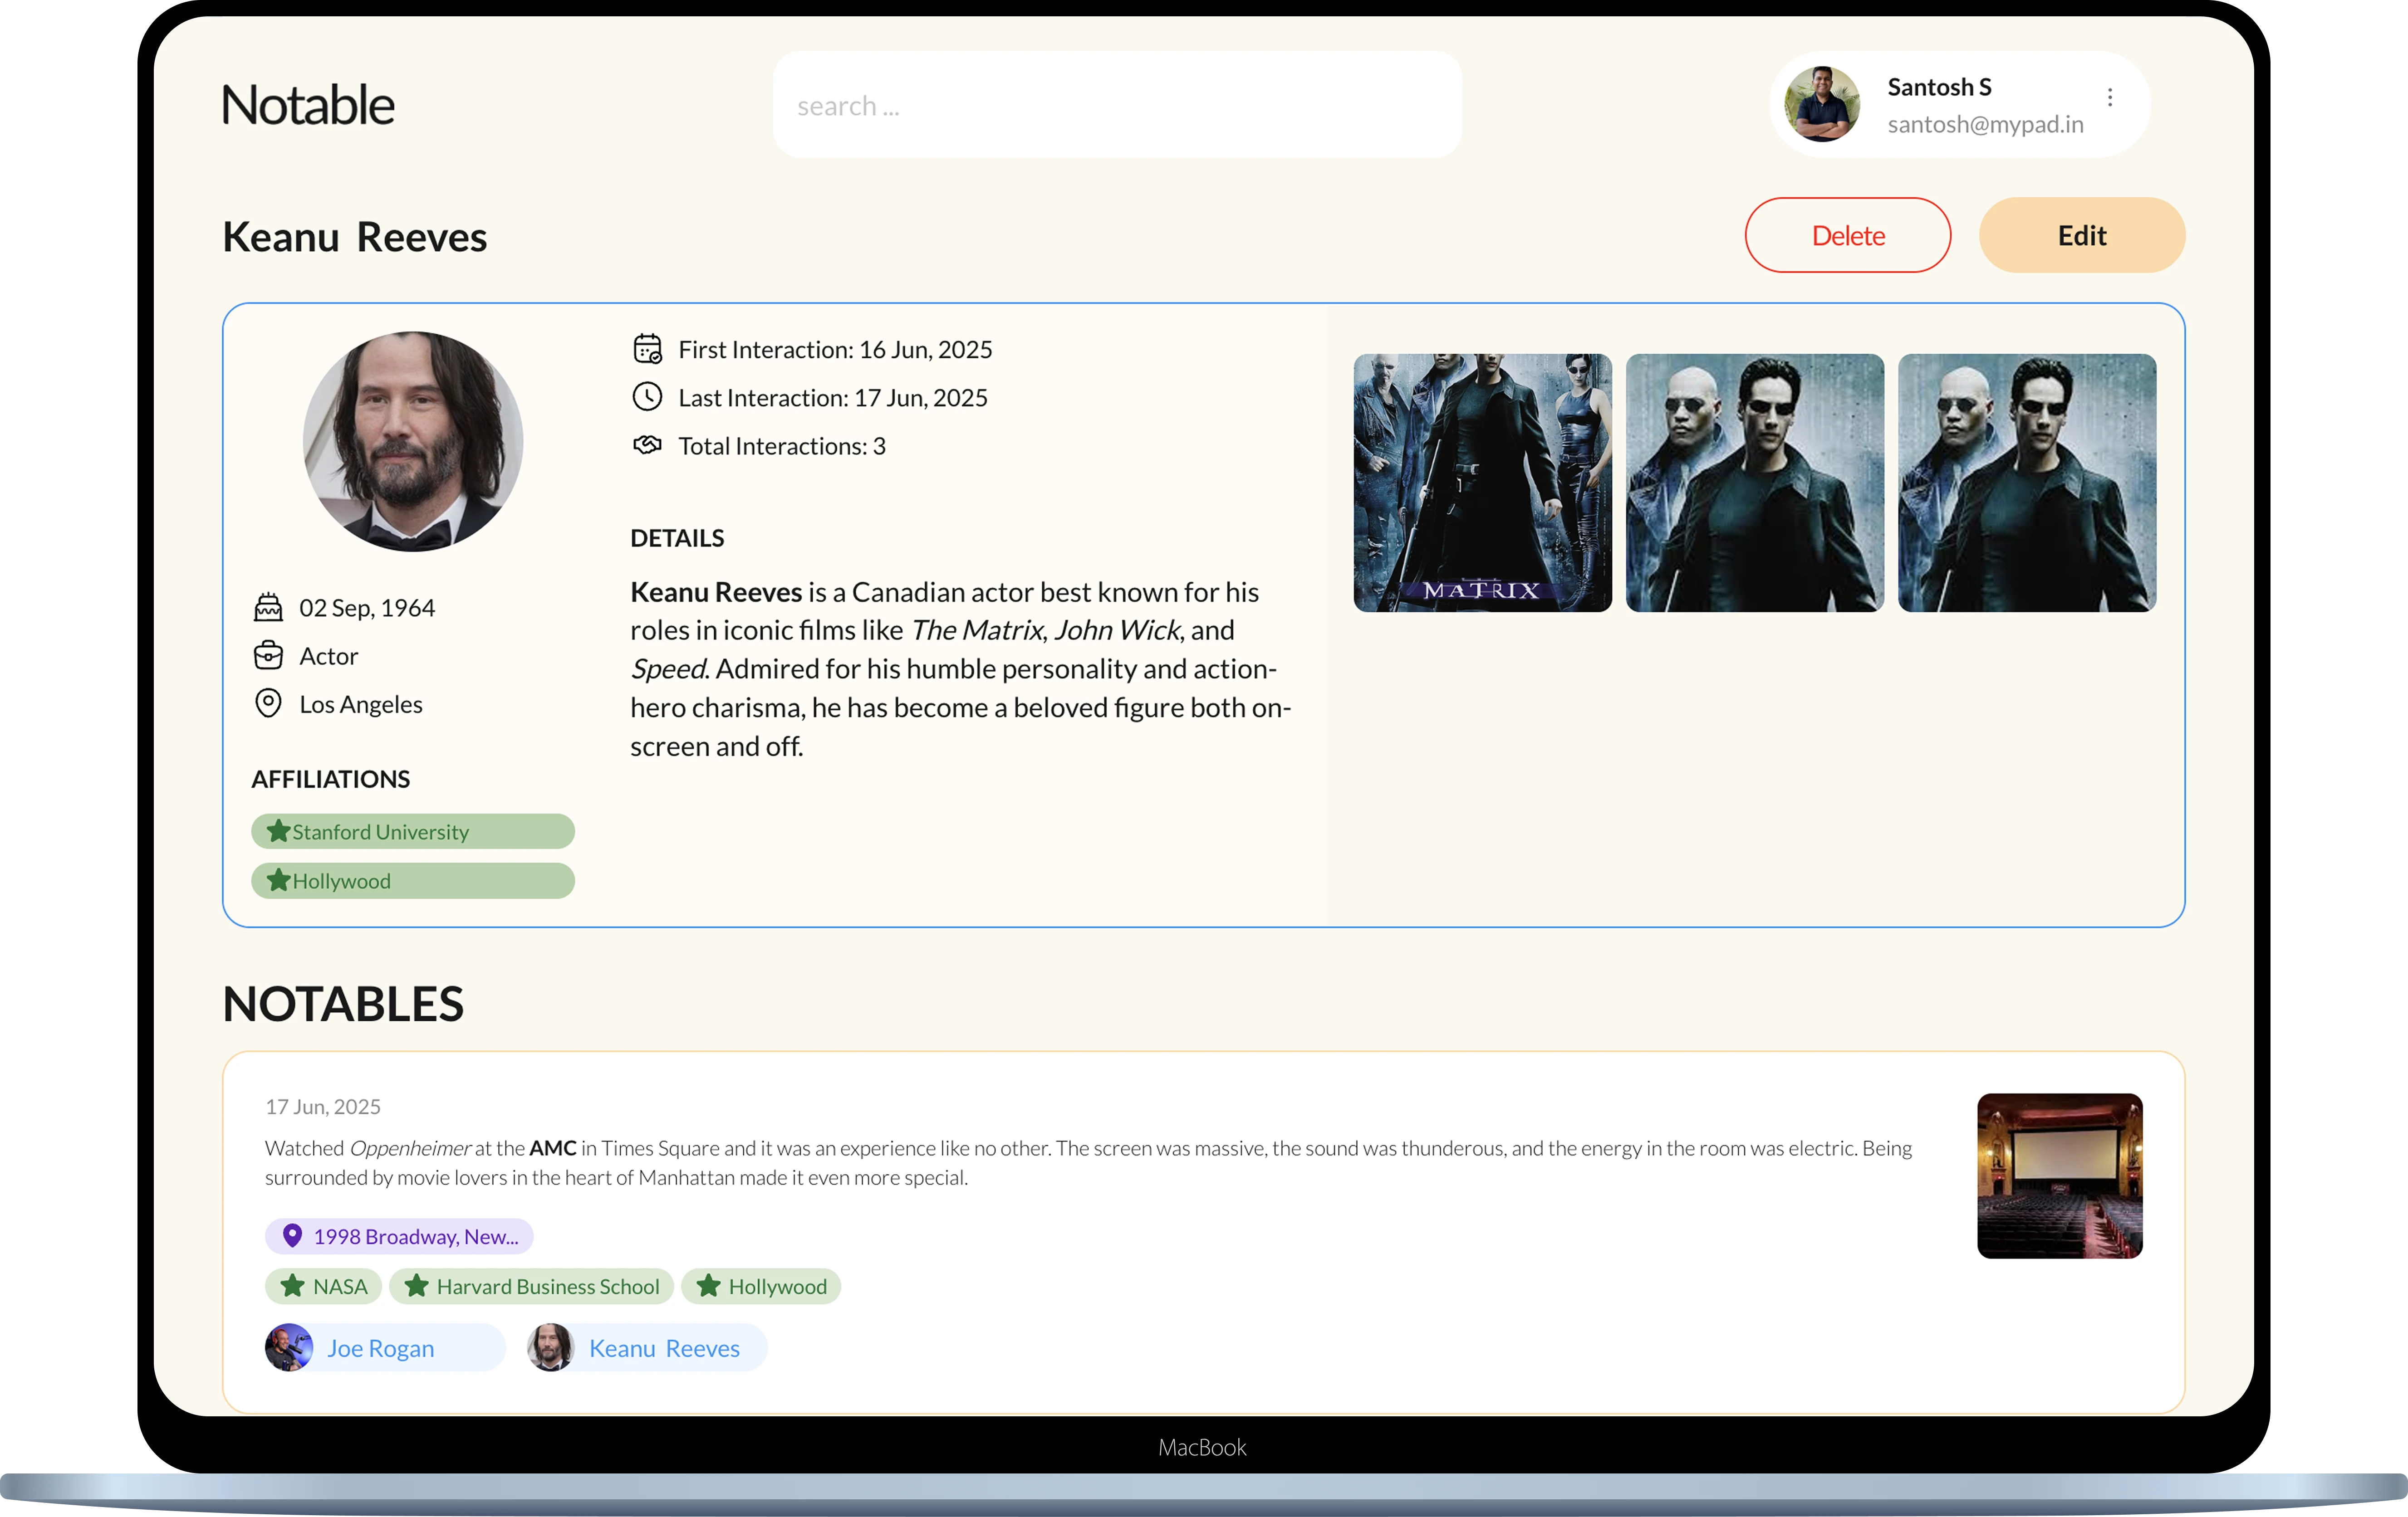The width and height of the screenshot is (2408, 1517).
Task: Click star icon on Stanford University tag
Action: [x=279, y=830]
